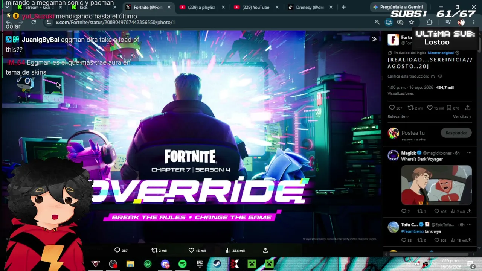
Task: Bookmark this page with the star icon
Action: point(411,22)
